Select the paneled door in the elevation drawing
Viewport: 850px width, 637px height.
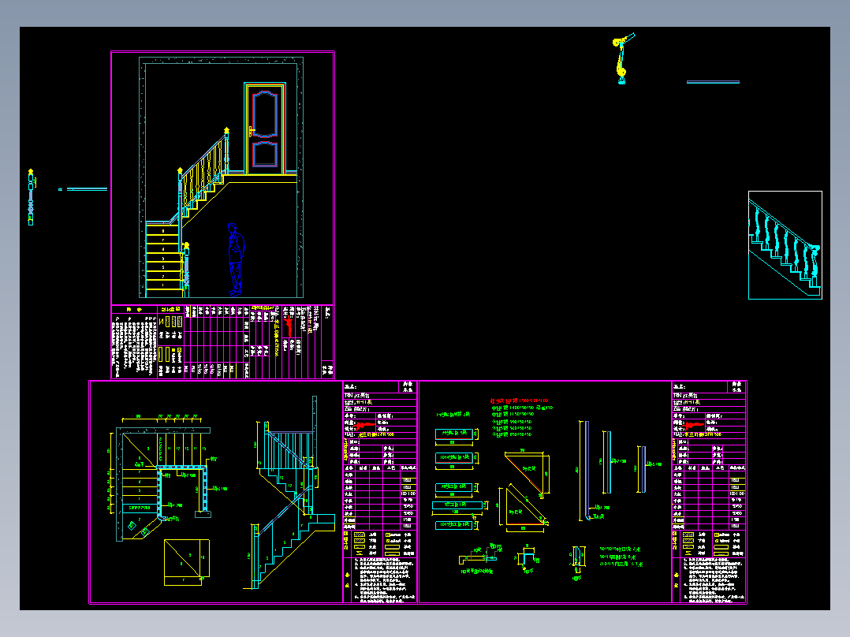(x=265, y=129)
